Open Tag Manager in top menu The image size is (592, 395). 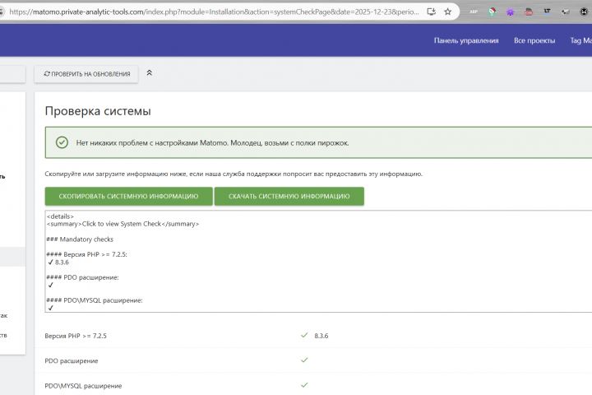pos(581,40)
